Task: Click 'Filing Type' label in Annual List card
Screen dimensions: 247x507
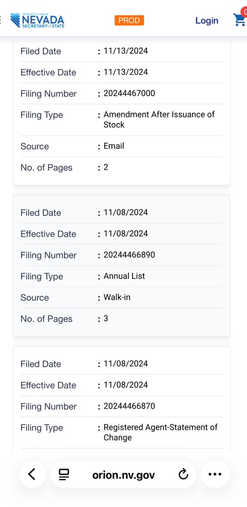Action: click(42, 277)
